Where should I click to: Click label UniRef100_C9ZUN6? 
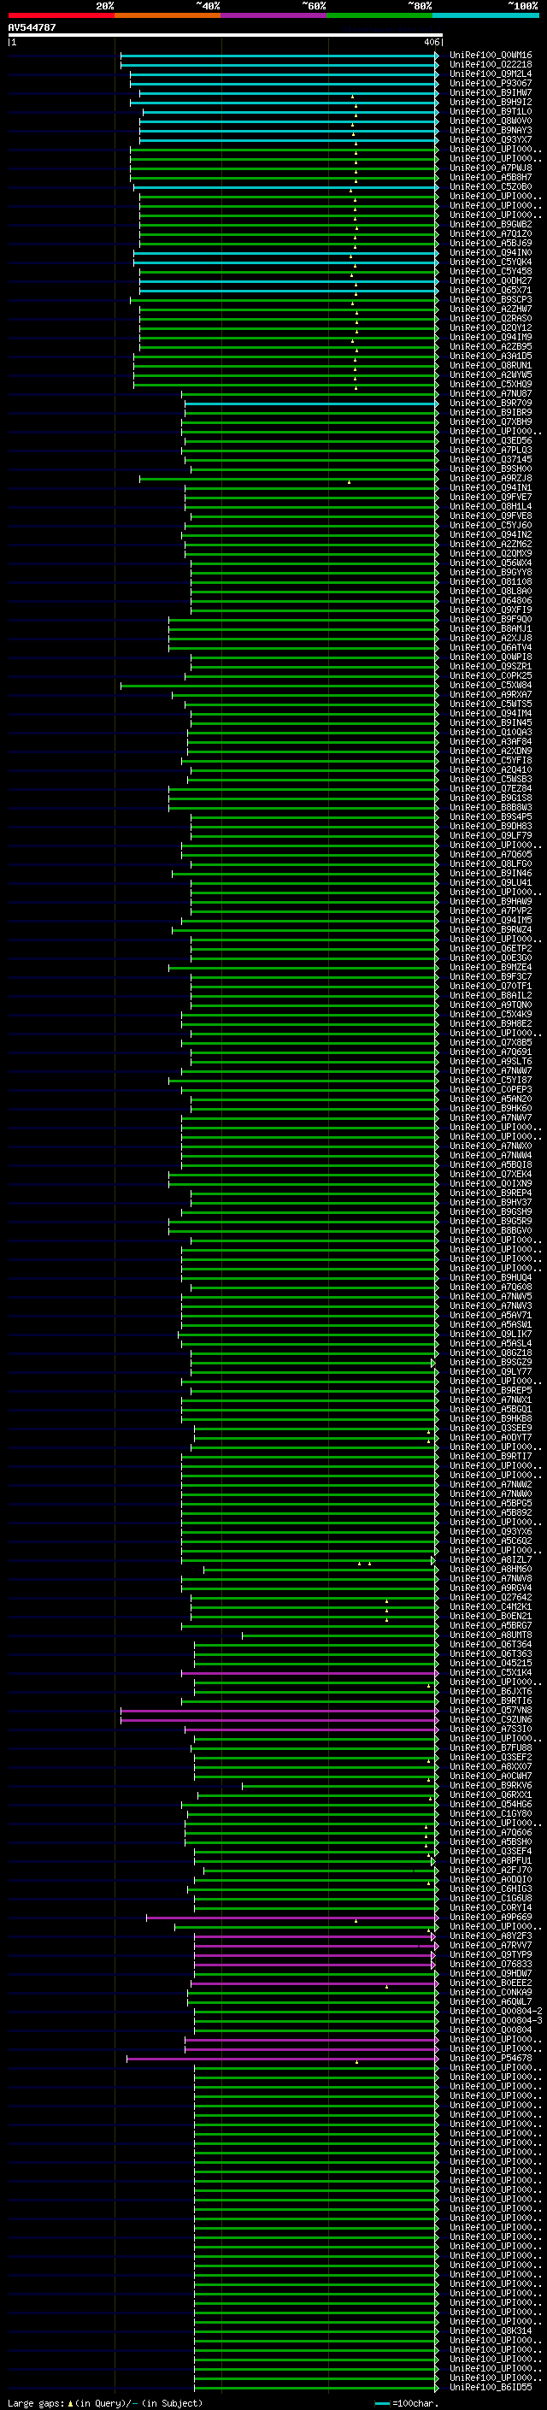[x=491, y=1719]
